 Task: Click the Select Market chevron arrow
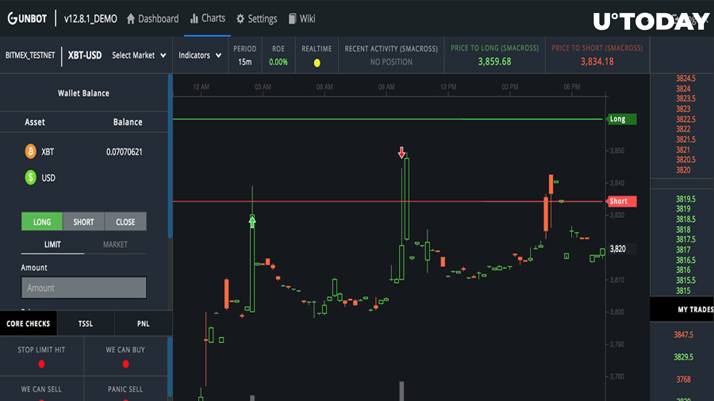[163, 56]
